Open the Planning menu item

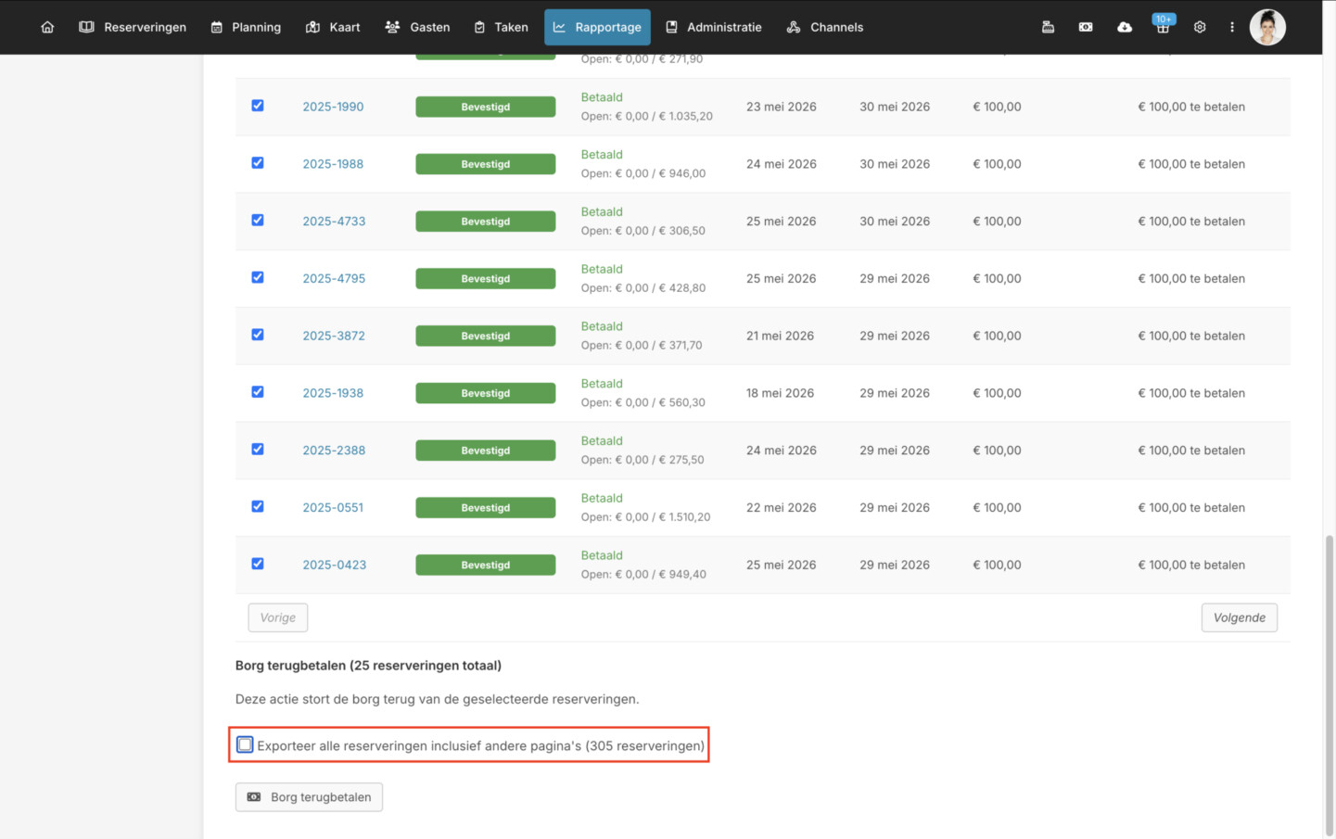point(246,27)
